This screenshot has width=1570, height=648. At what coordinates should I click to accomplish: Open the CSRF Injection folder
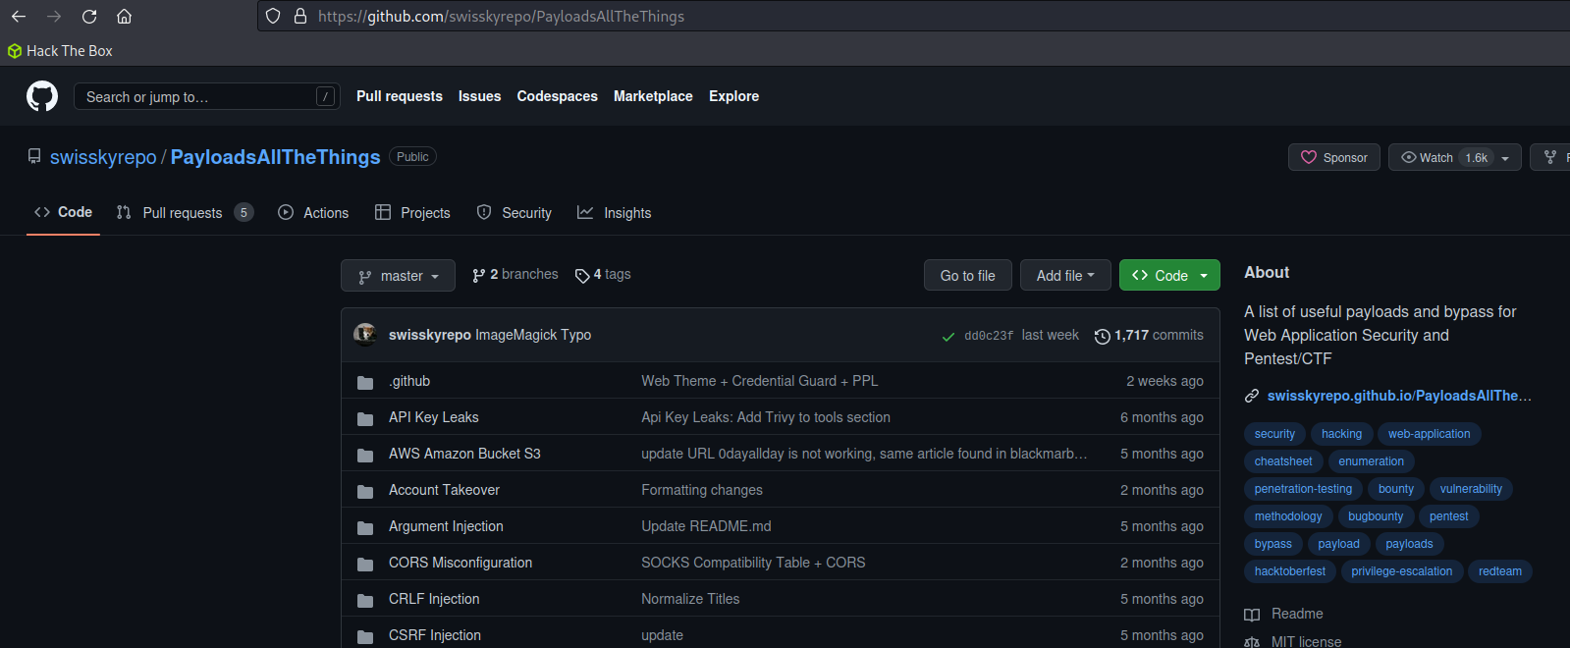click(x=435, y=635)
